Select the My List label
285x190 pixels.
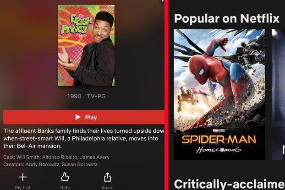[23, 187]
